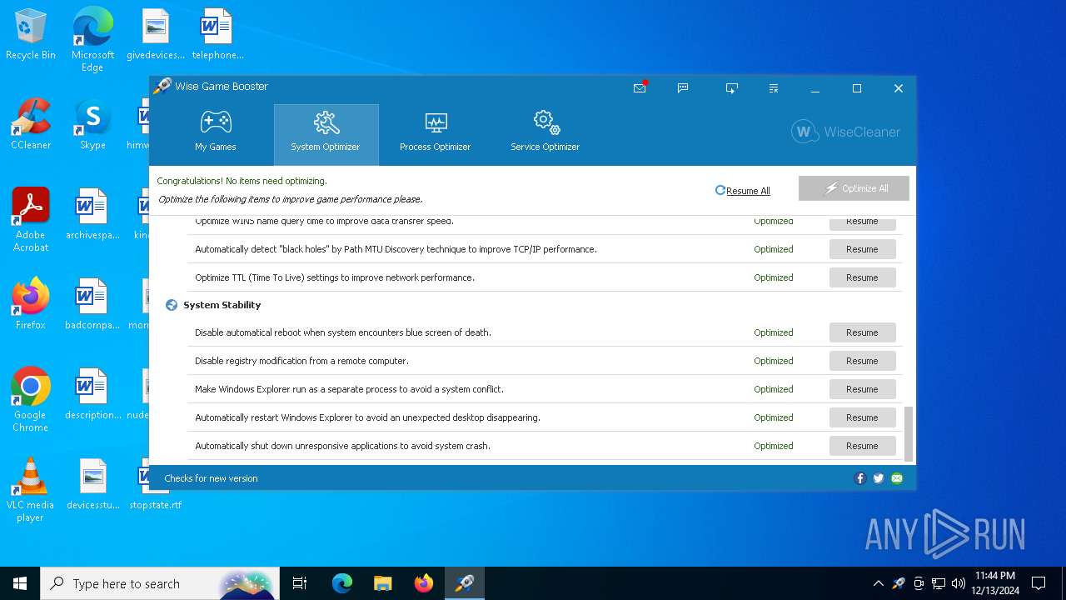
Task: Open Task View on taskbar
Action: click(x=300, y=583)
